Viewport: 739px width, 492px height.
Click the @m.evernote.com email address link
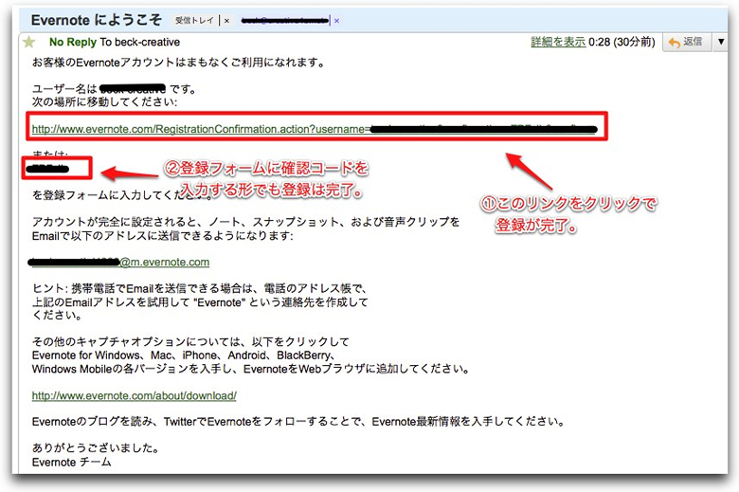click(120, 262)
